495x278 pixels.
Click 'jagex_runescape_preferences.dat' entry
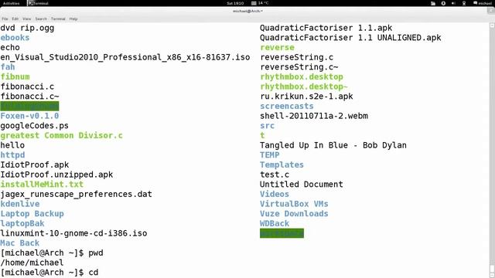(x=76, y=194)
